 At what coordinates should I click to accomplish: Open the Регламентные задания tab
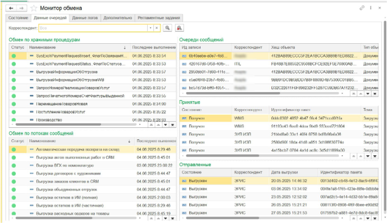[x=159, y=18]
